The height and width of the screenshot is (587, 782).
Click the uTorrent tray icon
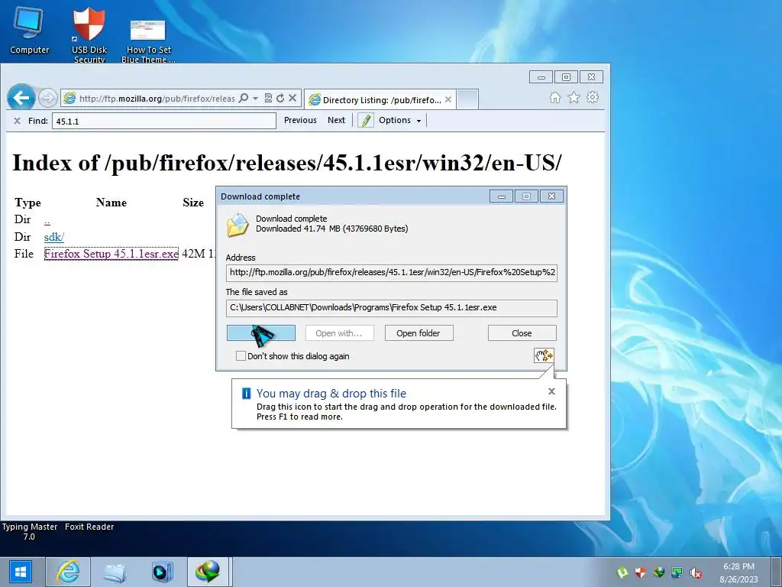point(622,572)
